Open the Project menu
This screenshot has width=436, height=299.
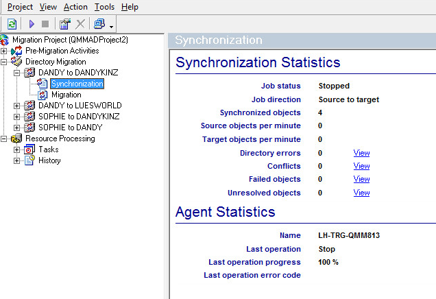coord(20,7)
